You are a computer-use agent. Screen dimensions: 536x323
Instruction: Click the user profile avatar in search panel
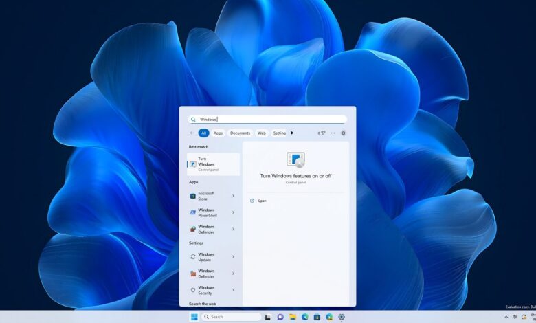(x=344, y=133)
